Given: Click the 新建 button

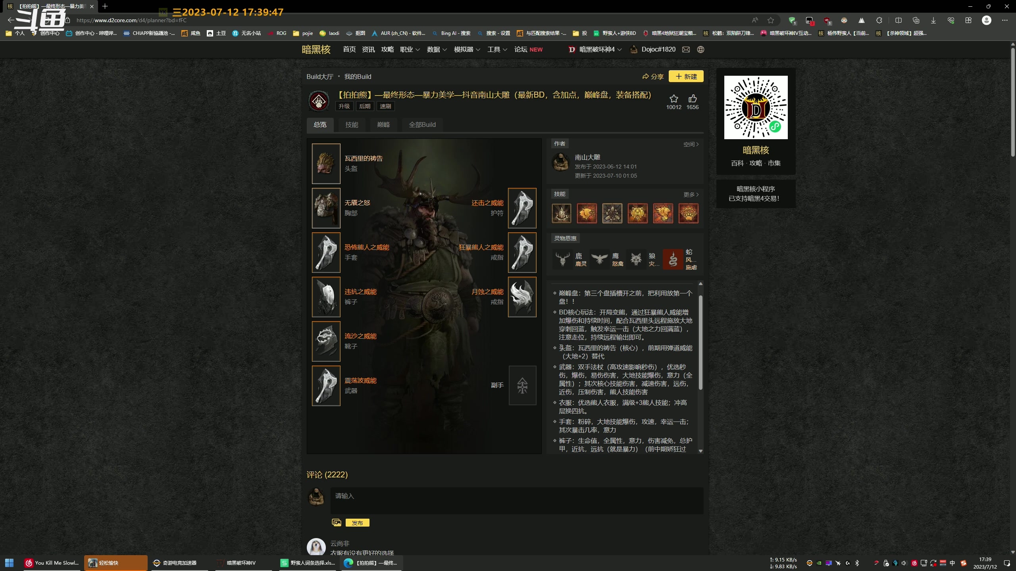Looking at the screenshot, I should (x=686, y=76).
